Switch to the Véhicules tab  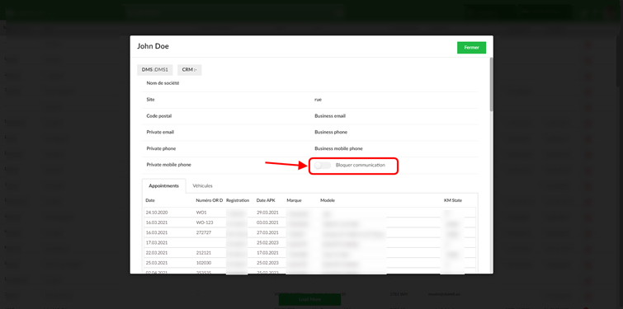(x=203, y=185)
